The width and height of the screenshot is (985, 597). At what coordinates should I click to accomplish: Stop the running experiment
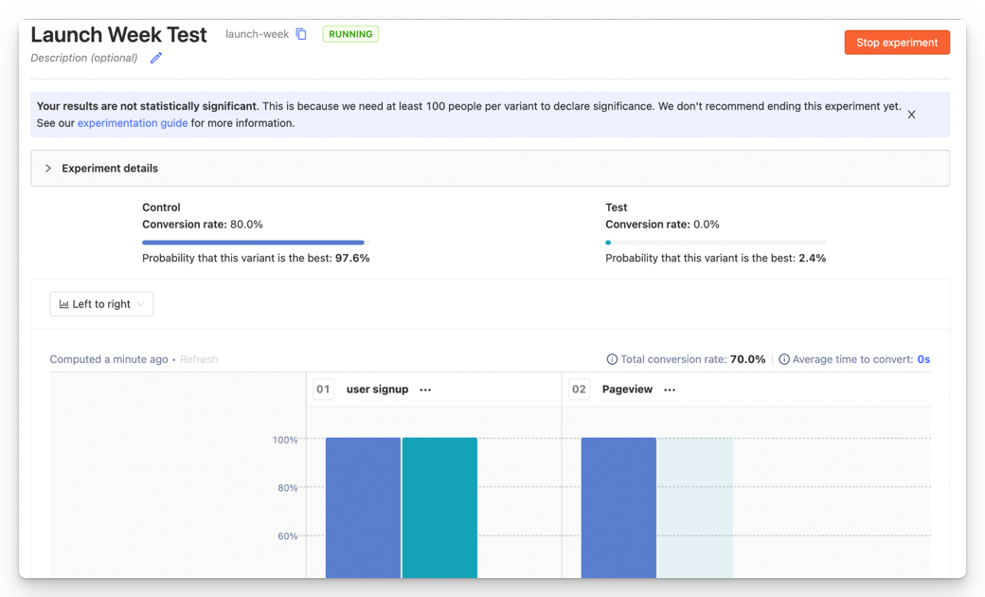coord(896,43)
